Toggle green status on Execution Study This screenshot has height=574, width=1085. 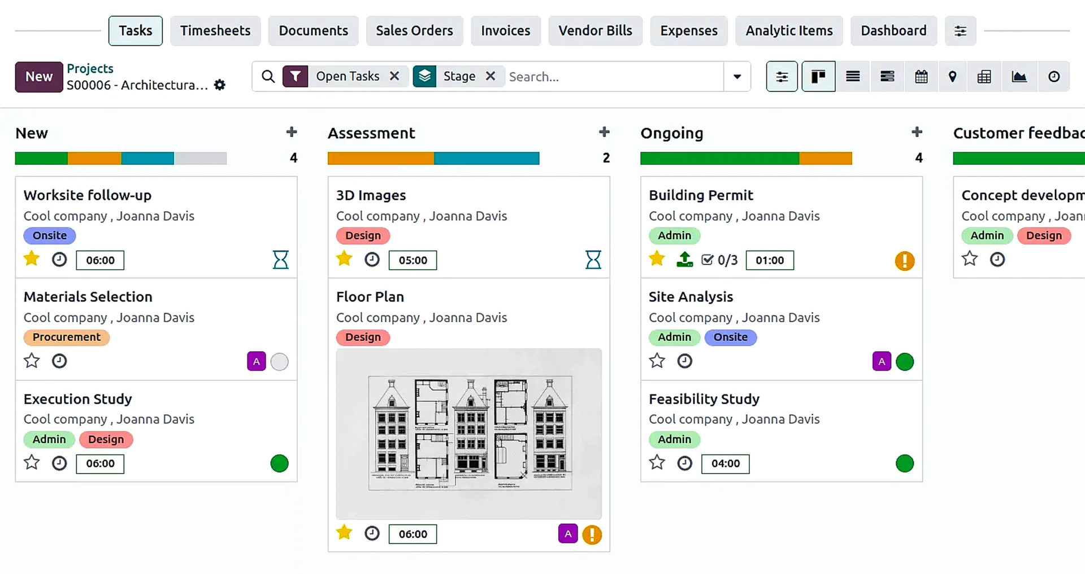tap(279, 463)
